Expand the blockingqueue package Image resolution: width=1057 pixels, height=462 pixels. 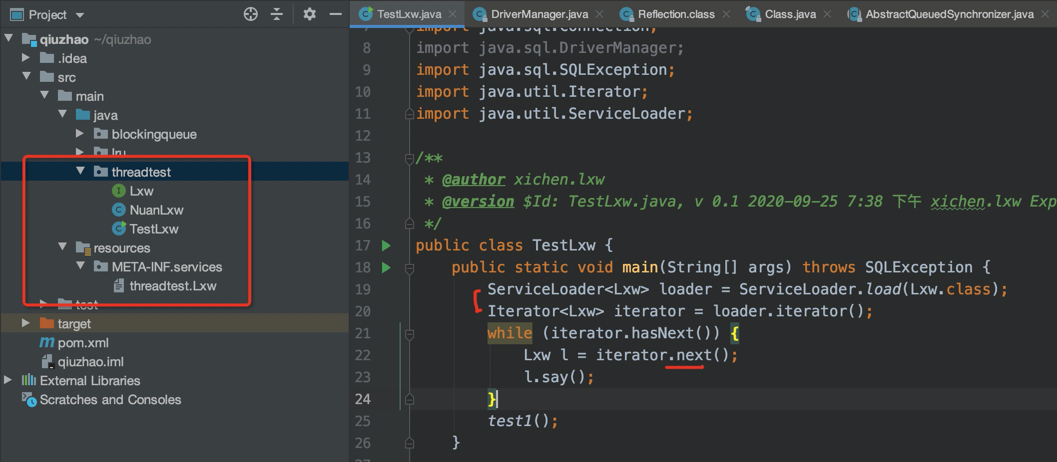pyautogui.click(x=80, y=133)
